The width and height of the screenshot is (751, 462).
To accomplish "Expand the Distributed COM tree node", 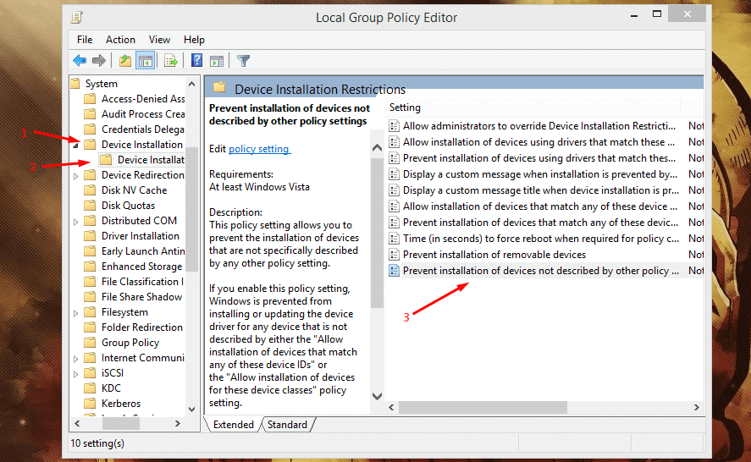I will pos(76,221).
